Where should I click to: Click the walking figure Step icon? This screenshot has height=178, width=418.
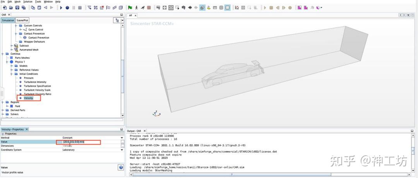point(137,8)
